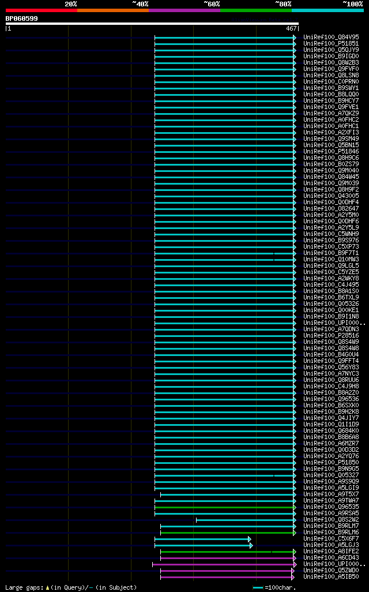Select subject label UniRef100_B4G0U4
The width and height of the screenshot is (369, 592).
332,354
